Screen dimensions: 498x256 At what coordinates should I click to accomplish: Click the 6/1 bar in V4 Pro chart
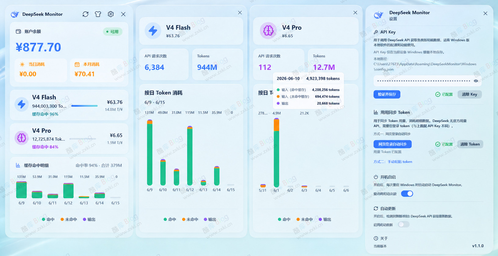click(x=276, y=153)
